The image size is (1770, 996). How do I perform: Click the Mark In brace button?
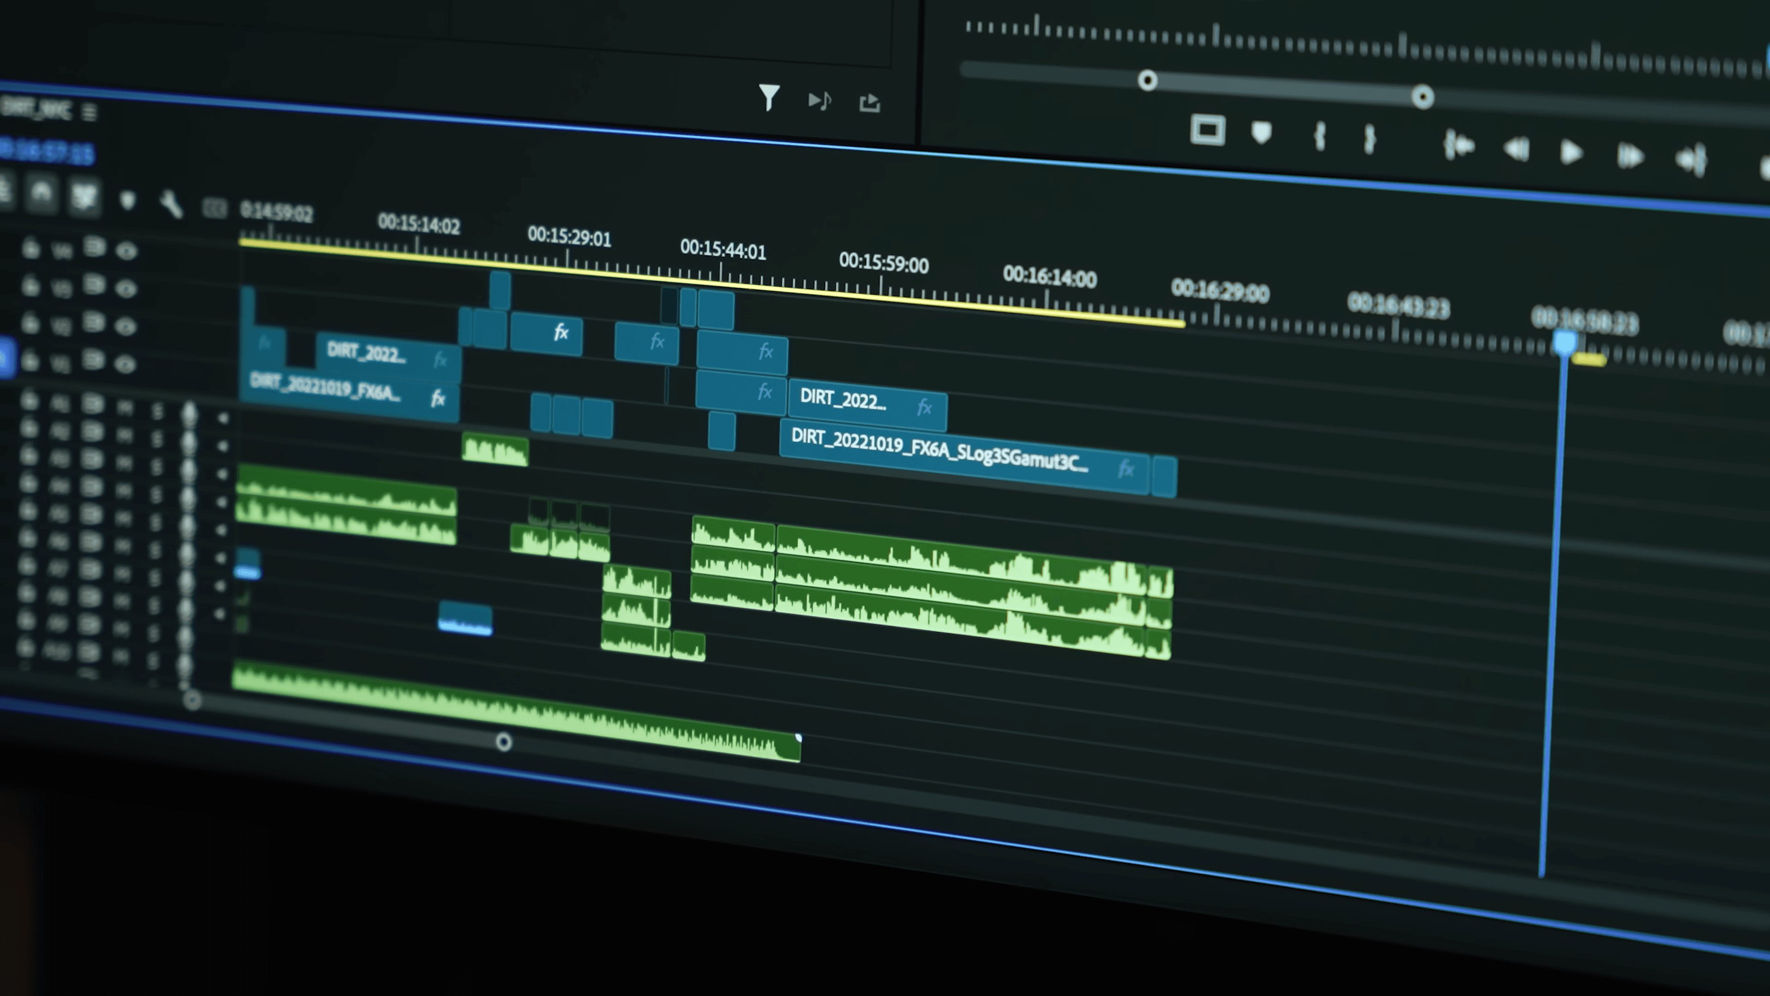point(1319,136)
